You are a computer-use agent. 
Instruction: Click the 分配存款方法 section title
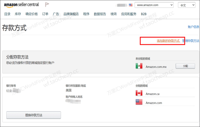17,57
